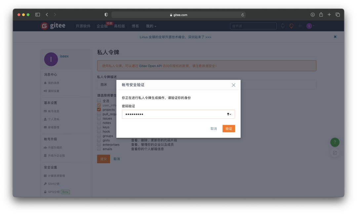Click the Gitee logo in the navbar
Screen dimensions: 357x214
coord(53,26)
